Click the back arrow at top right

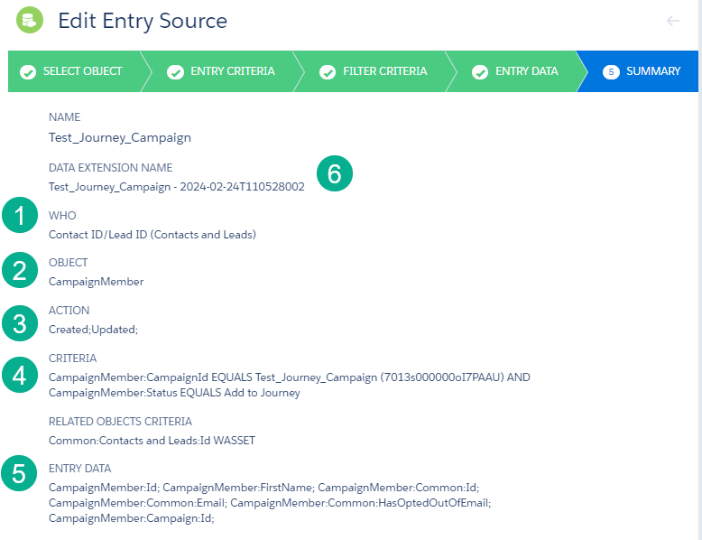pyautogui.click(x=673, y=20)
